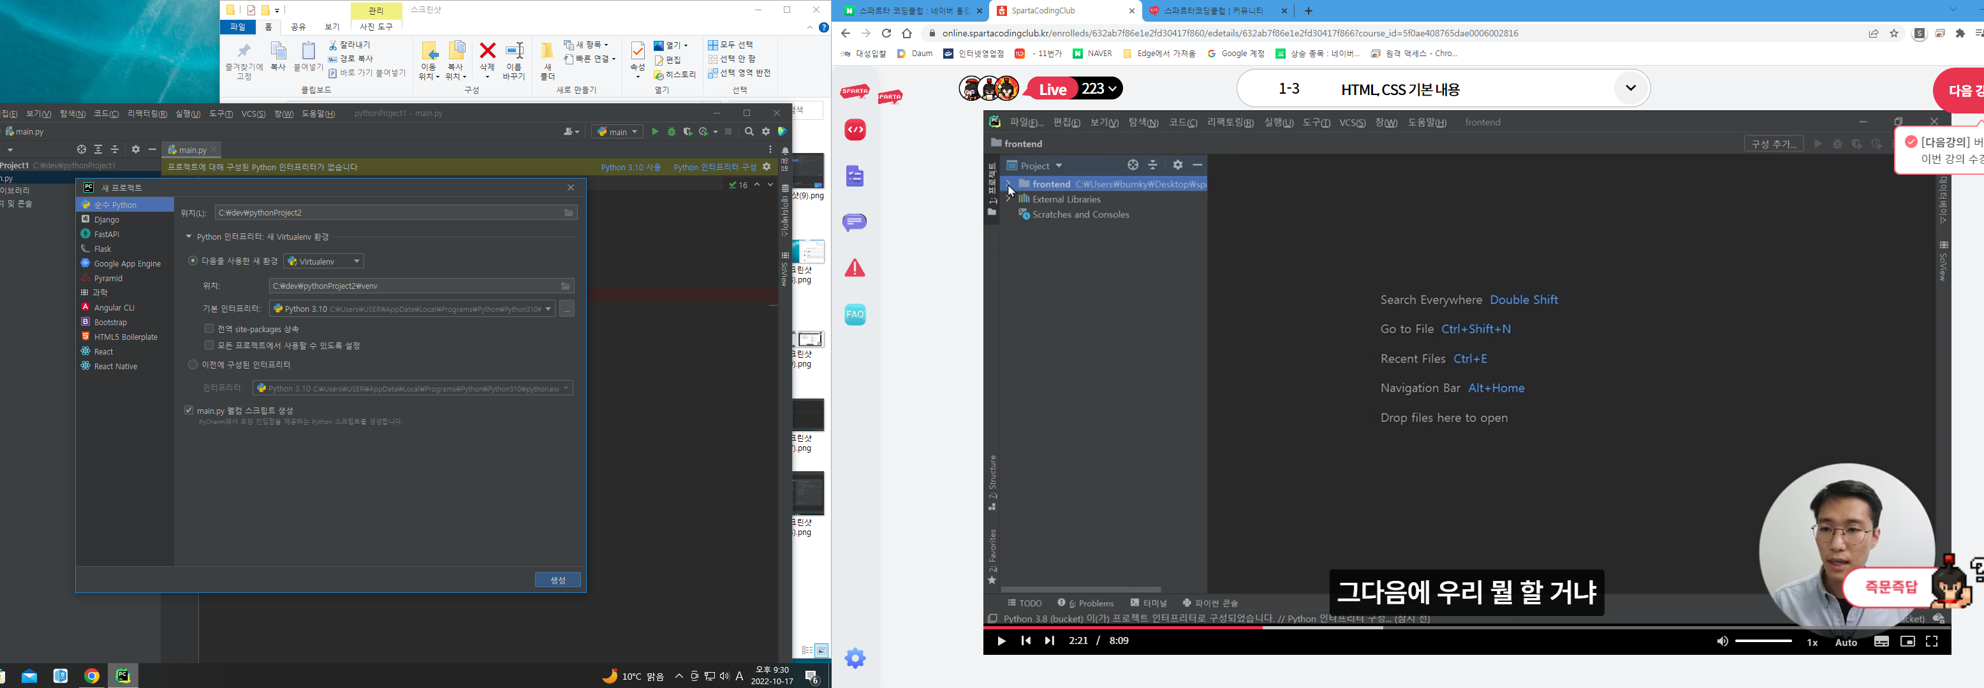The width and height of the screenshot is (1984, 688).
Task: Open PyCharm IDE settings gear in top toolbar
Action: (x=765, y=132)
